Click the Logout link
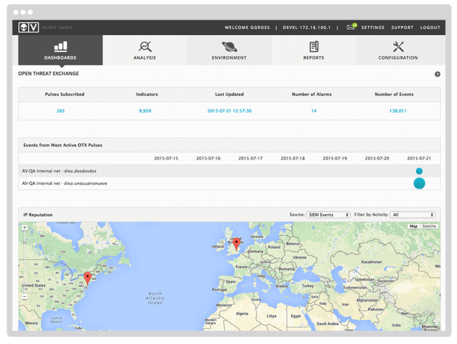457x344 pixels. (430, 27)
